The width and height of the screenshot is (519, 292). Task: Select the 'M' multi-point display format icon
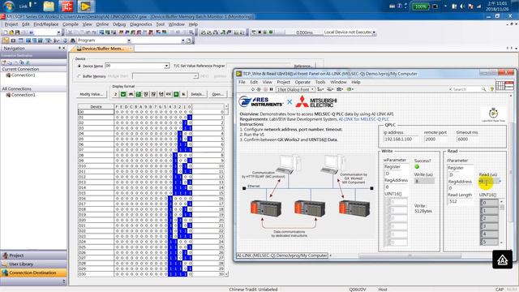point(131,94)
